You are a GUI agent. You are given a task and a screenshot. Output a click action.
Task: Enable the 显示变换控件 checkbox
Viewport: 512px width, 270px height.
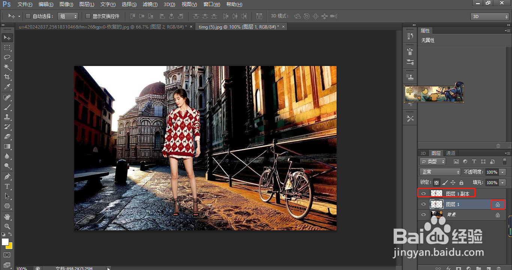tap(88, 16)
